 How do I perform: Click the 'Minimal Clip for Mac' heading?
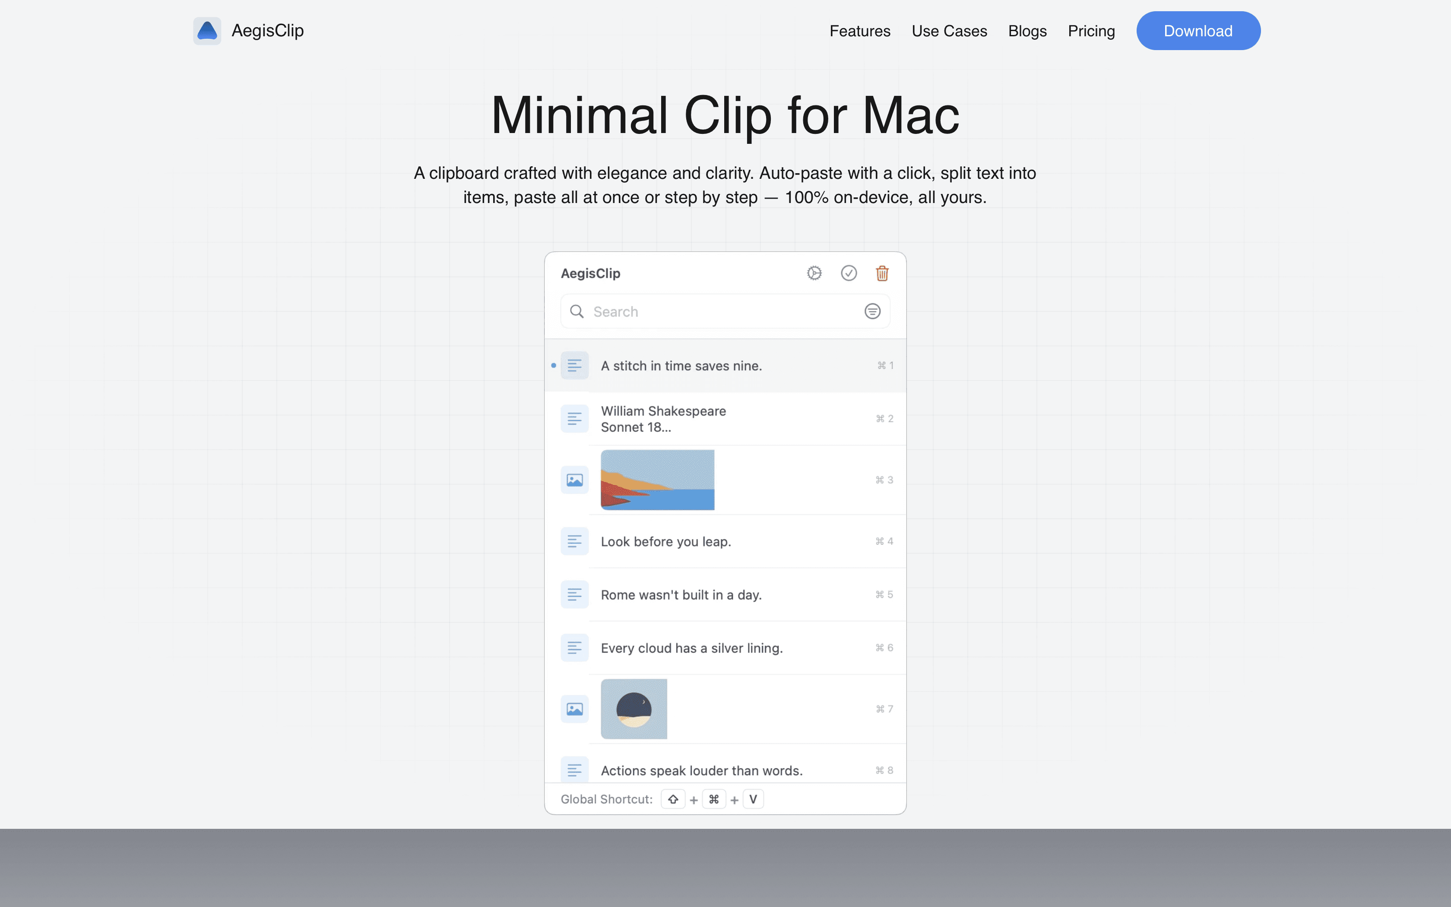coord(725,115)
